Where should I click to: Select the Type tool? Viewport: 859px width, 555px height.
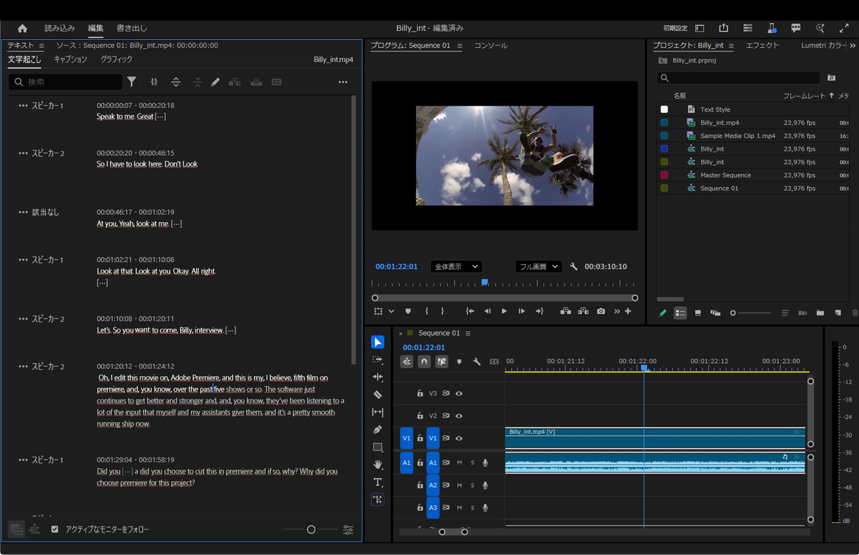(x=378, y=482)
